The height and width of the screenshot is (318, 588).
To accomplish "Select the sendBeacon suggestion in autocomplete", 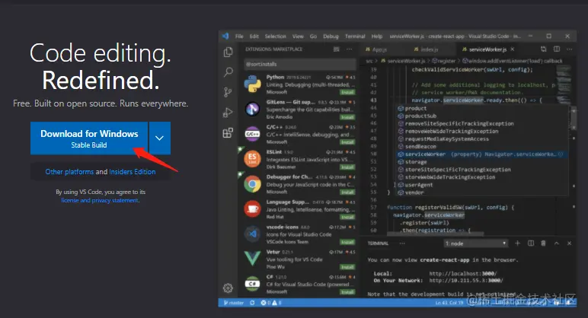I will (x=483, y=147).
